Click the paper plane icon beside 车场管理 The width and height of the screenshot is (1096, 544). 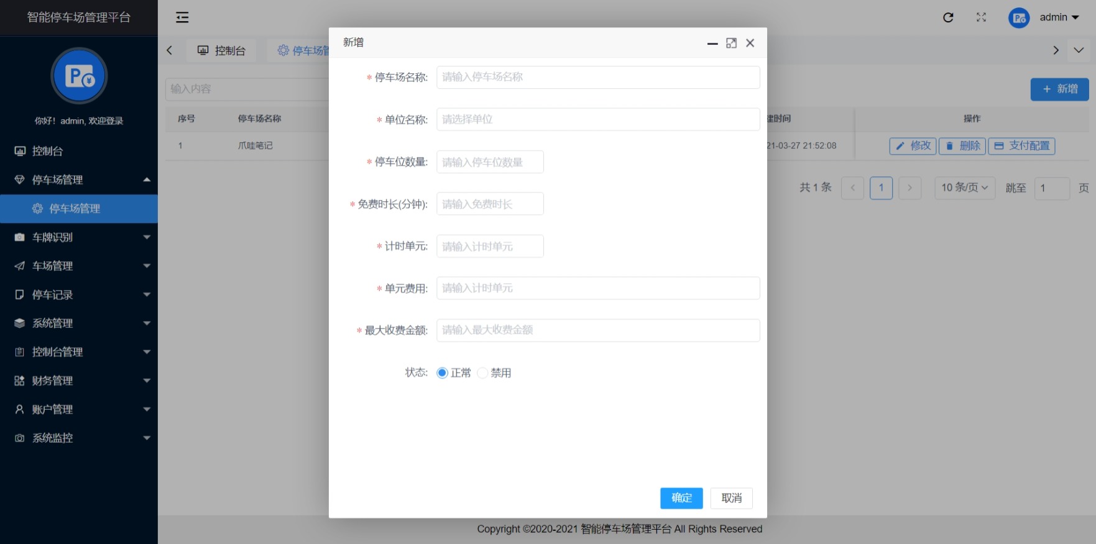[20, 266]
